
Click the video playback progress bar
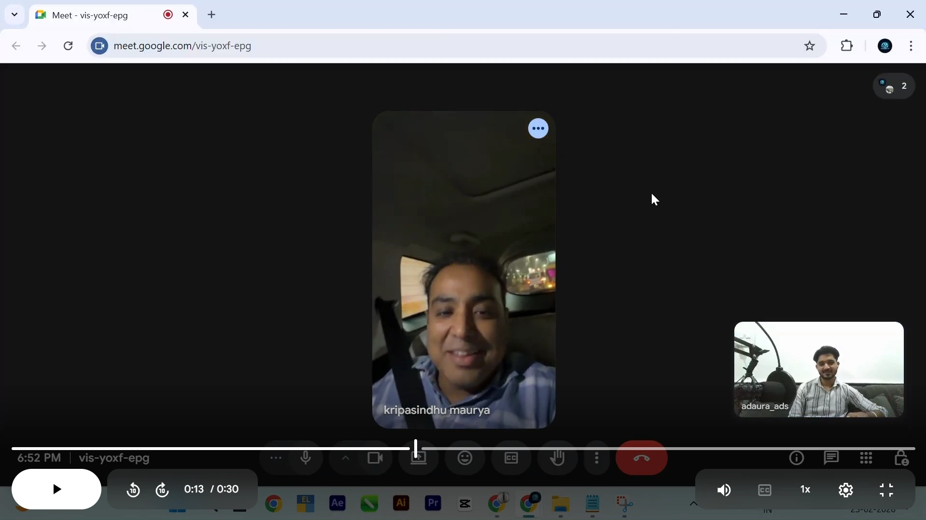tap(579, 449)
